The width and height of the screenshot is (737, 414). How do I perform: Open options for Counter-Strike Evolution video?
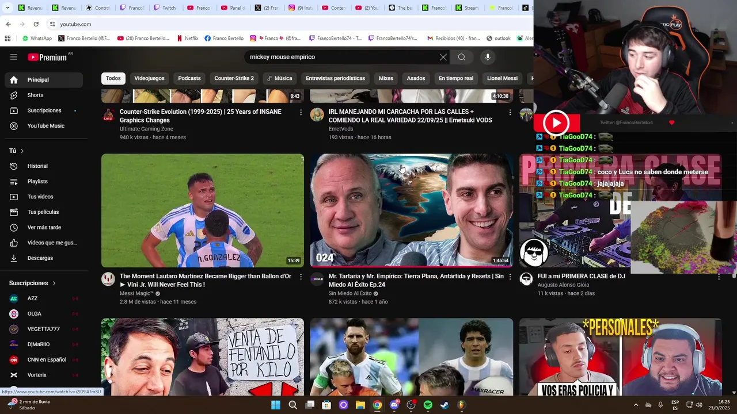click(x=301, y=113)
